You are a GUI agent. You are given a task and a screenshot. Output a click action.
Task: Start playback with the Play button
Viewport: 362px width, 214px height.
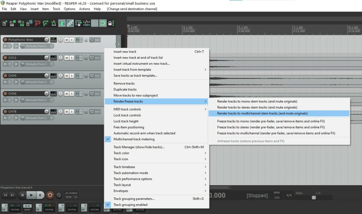(x=31, y=195)
